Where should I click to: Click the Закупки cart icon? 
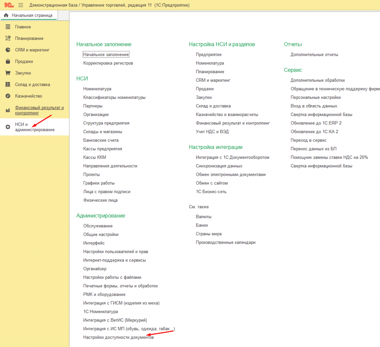pos(8,73)
